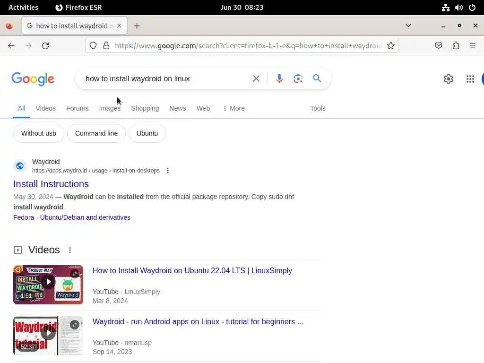Open the Fedora sublink
This screenshot has width=484, height=363.
pos(24,217)
